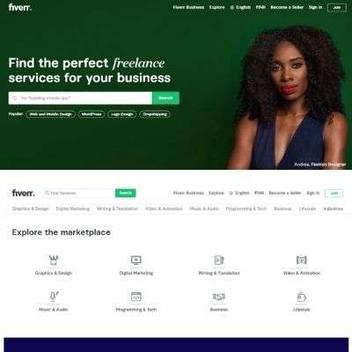Select the WordPress popular tag
This screenshot has width=352, height=352.
click(x=92, y=114)
